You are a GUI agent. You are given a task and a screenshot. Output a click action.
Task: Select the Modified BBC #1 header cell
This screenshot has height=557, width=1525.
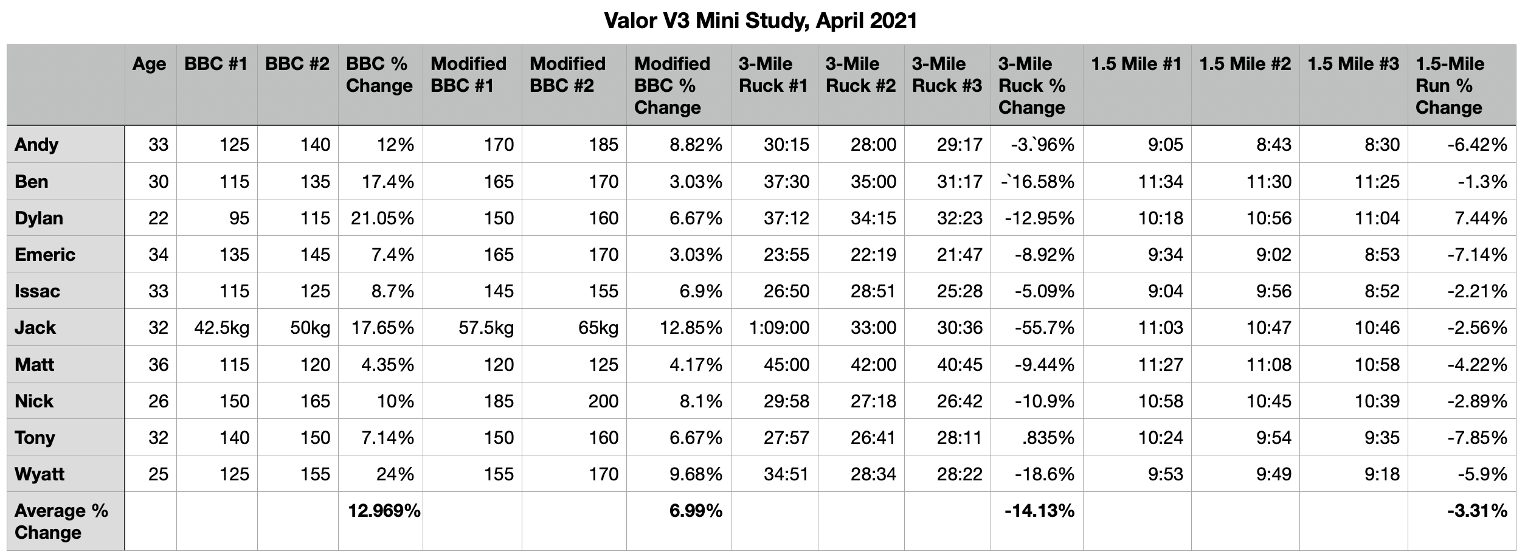468,75
